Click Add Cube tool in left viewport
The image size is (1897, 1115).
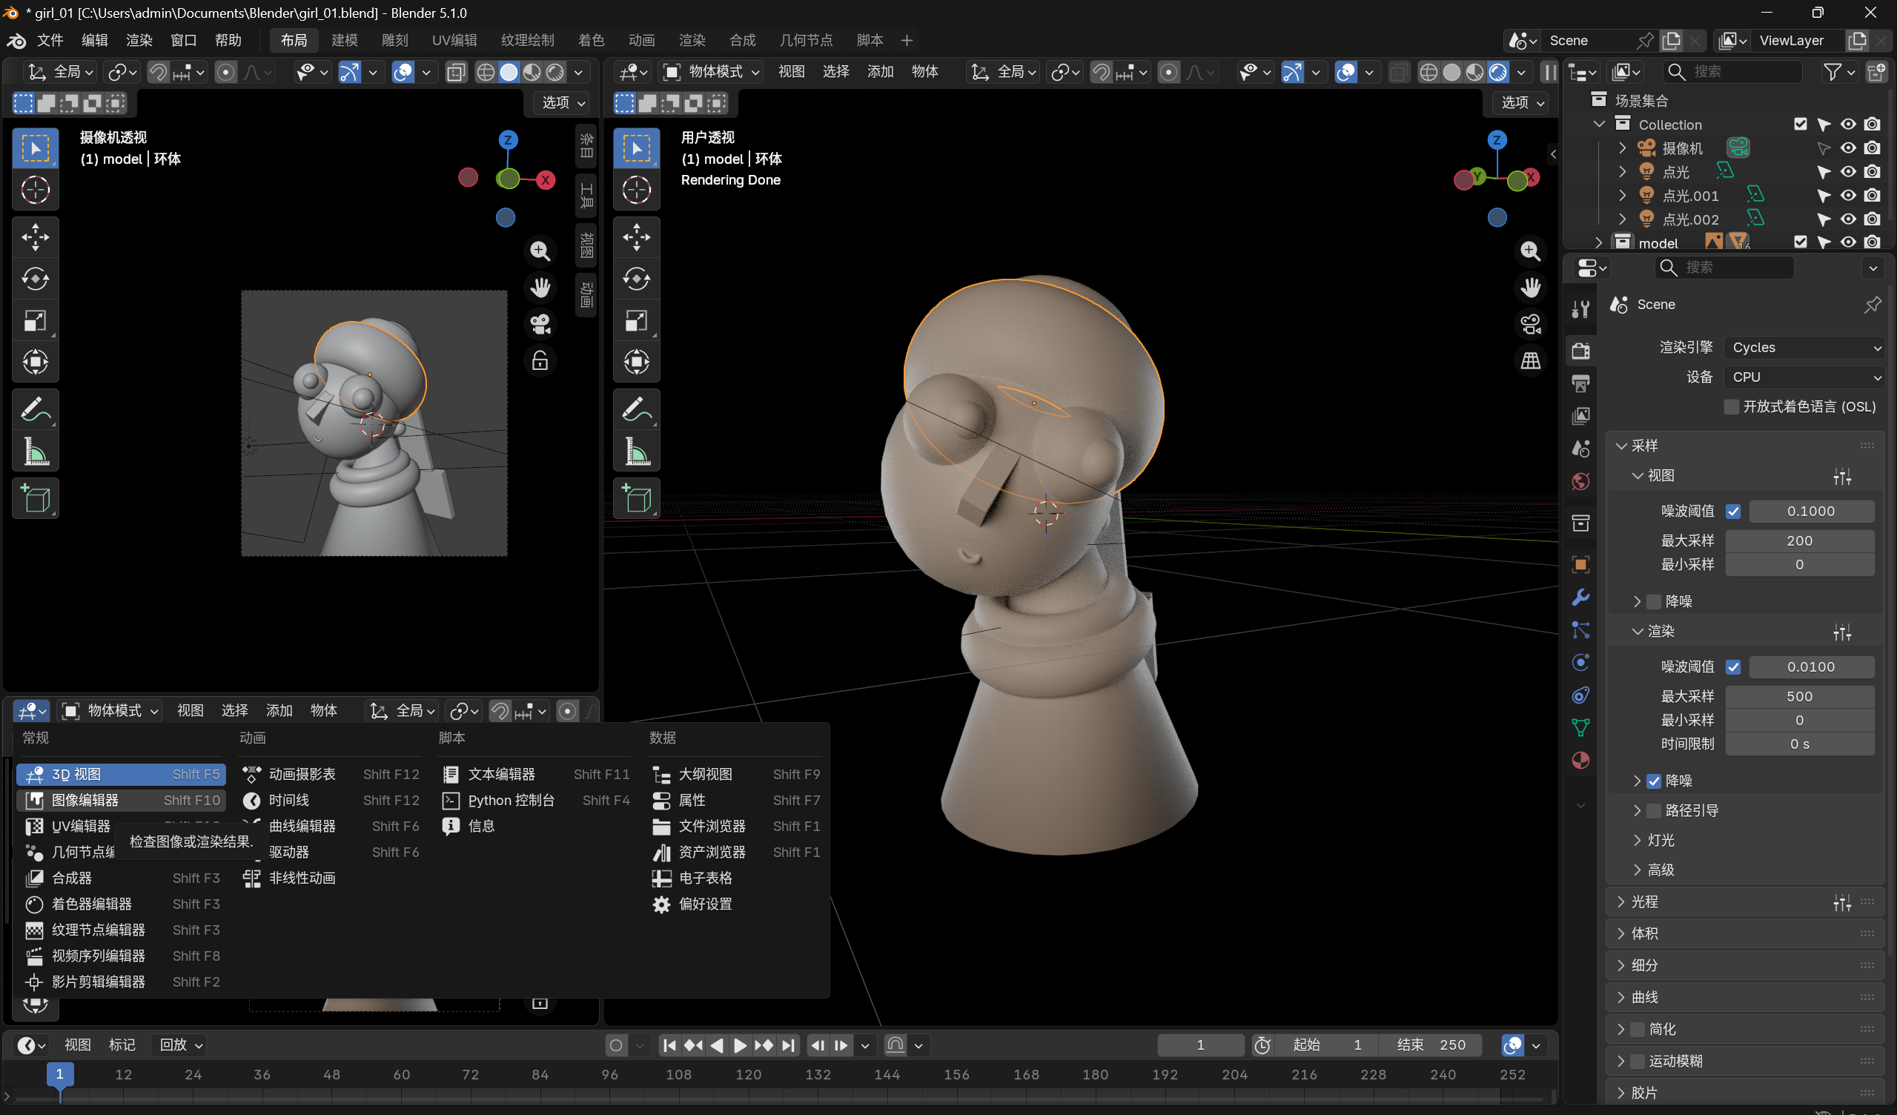coord(36,498)
